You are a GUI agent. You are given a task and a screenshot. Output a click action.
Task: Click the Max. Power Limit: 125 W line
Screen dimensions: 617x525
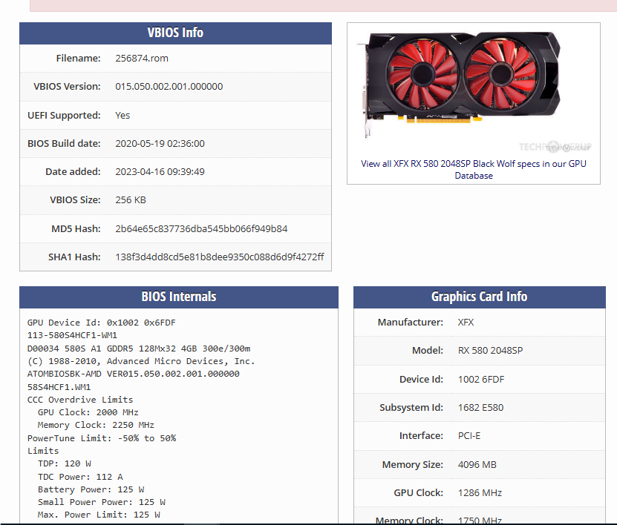[99, 515]
